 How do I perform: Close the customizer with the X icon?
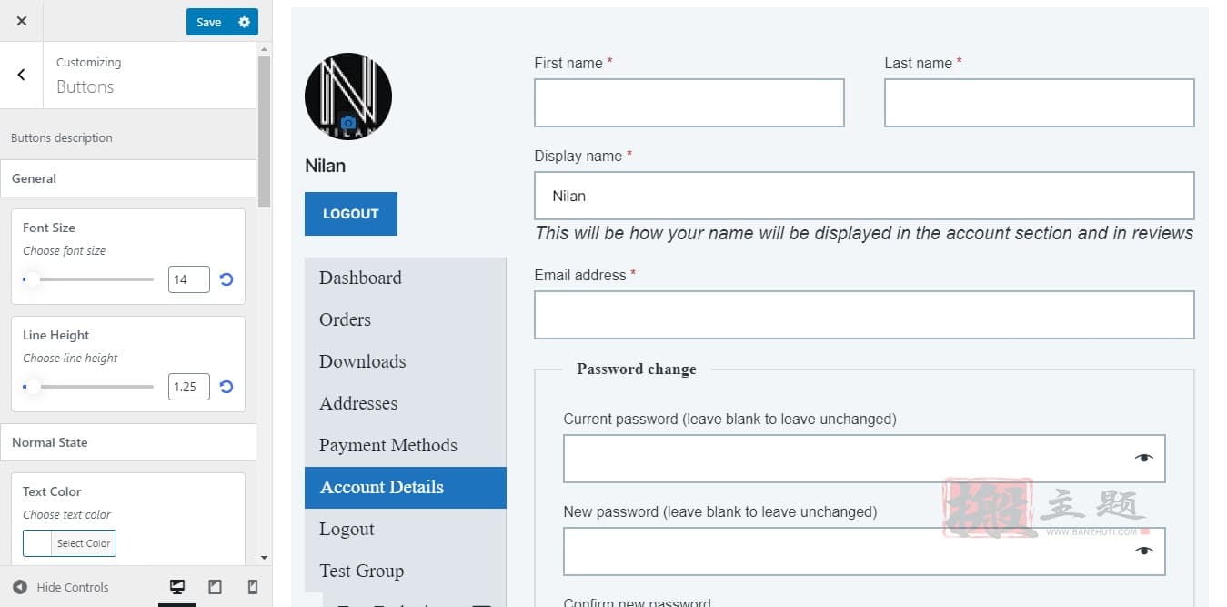[x=22, y=21]
